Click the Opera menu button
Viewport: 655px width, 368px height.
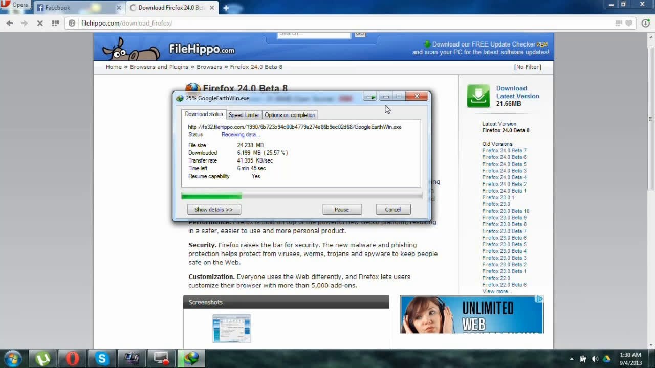click(x=15, y=5)
